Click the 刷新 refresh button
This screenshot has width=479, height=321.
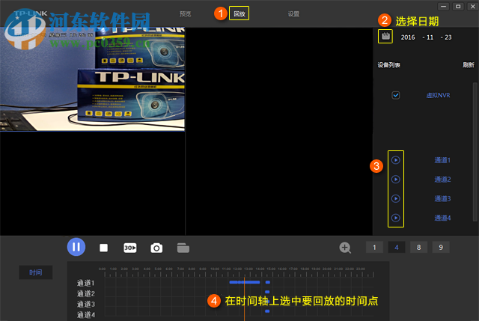(469, 65)
